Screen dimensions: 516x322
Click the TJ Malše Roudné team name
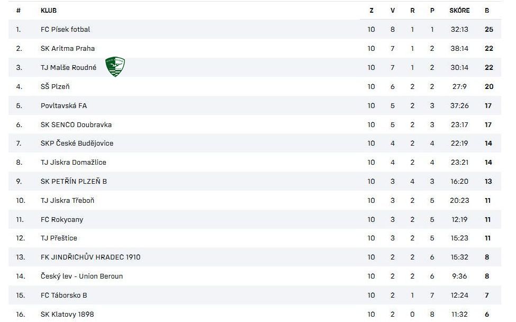pyautogui.click(x=68, y=67)
